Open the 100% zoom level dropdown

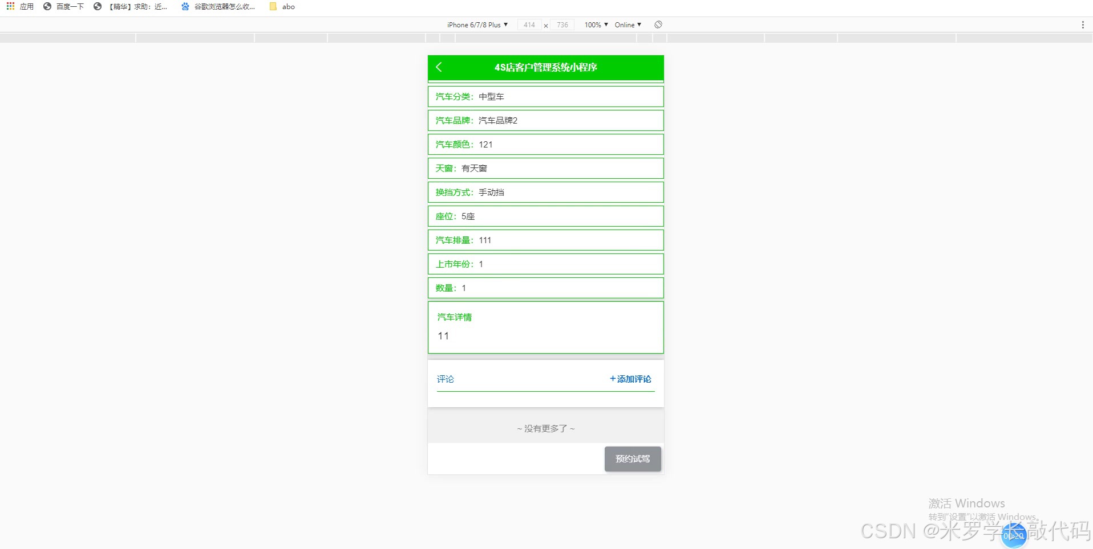(595, 24)
